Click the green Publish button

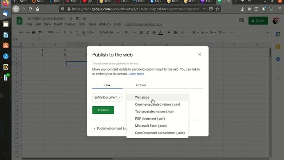pos(103,110)
